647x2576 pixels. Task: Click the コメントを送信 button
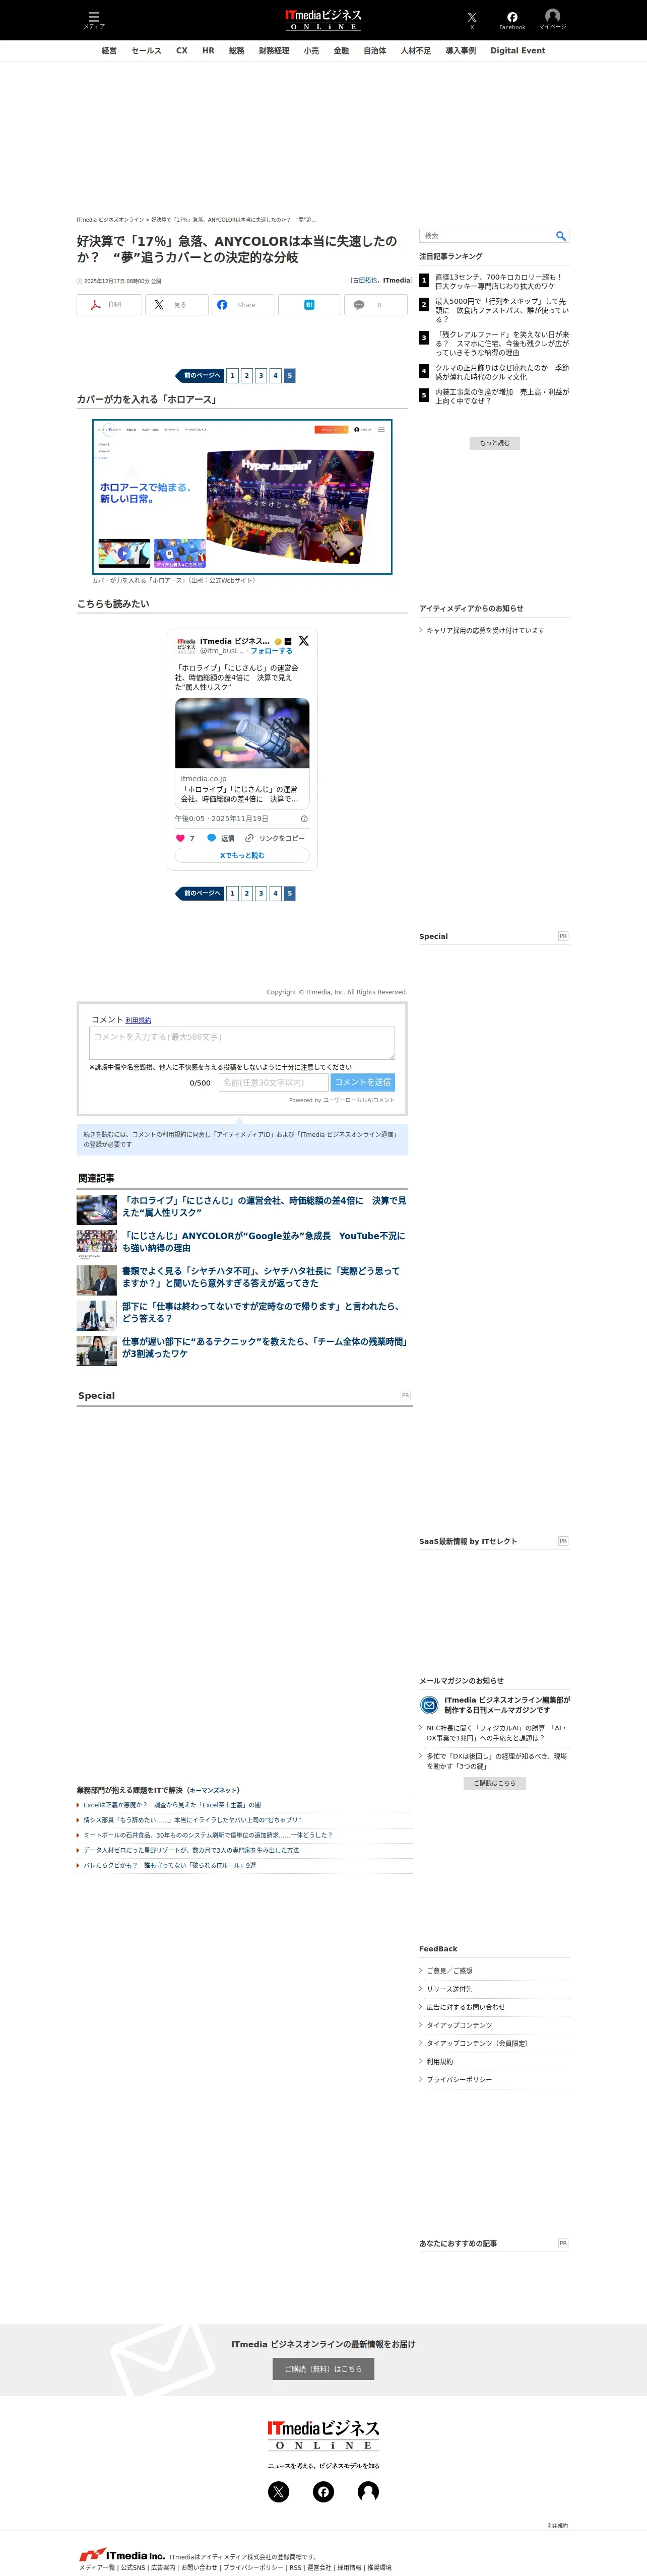(363, 1082)
